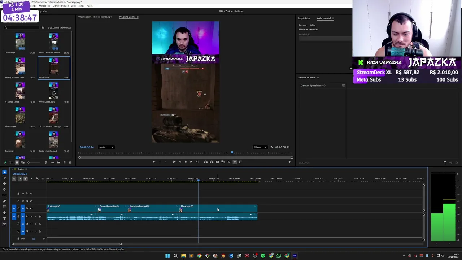Click the Project panel search field
Screen dimensions: 462x260
coord(22,27)
